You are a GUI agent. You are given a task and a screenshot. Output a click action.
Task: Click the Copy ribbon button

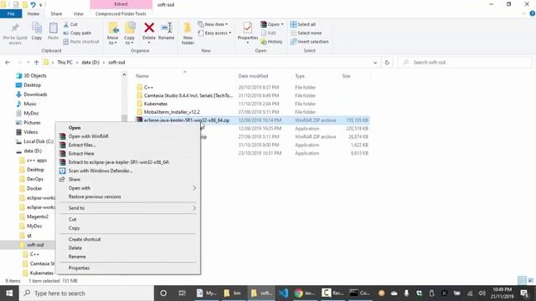click(37, 32)
